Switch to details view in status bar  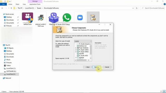161,91
